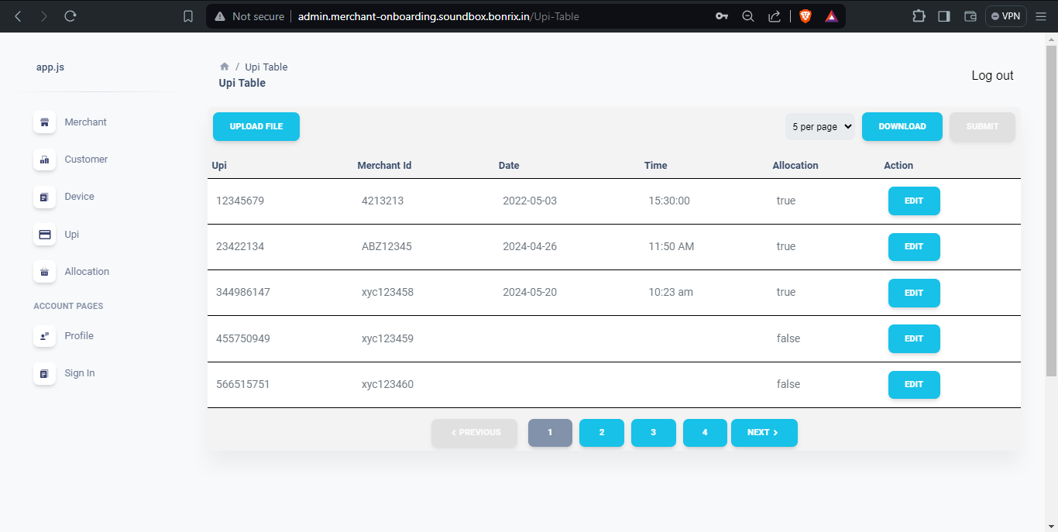This screenshot has height=532, width=1058.
Task: Click the Upi Table breadcrumb link
Action: click(x=266, y=67)
